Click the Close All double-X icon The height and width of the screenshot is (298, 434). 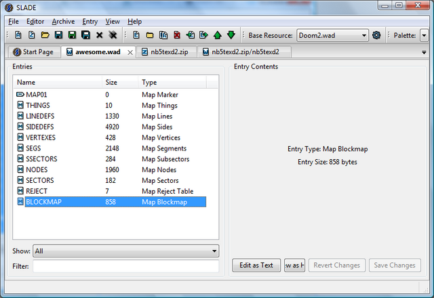click(113, 35)
